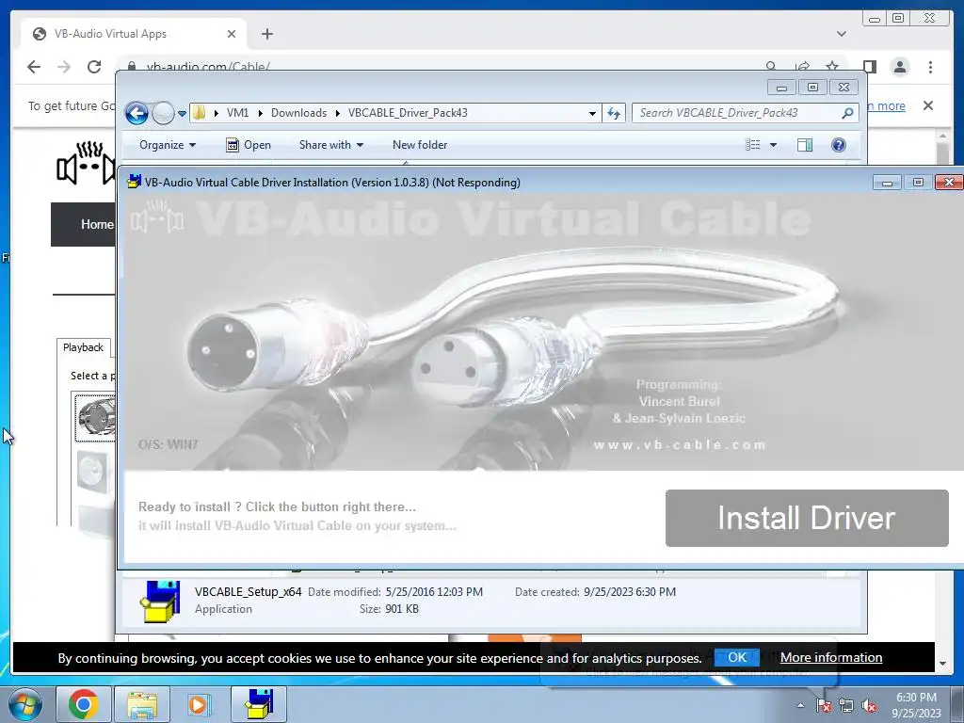Reload the Chrome page

click(x=94, y=67)
